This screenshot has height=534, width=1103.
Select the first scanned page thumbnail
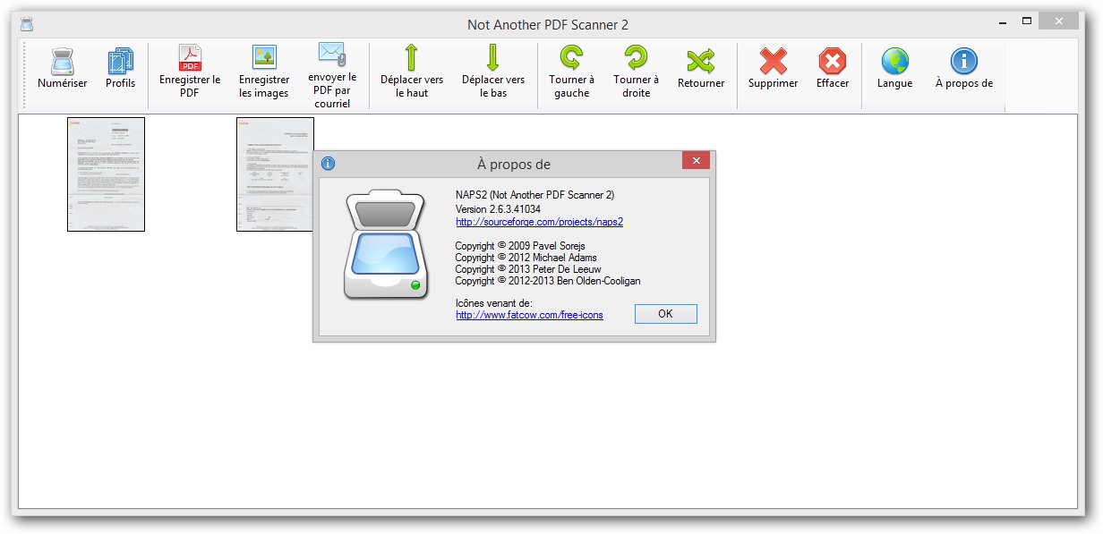pos(106,174)
